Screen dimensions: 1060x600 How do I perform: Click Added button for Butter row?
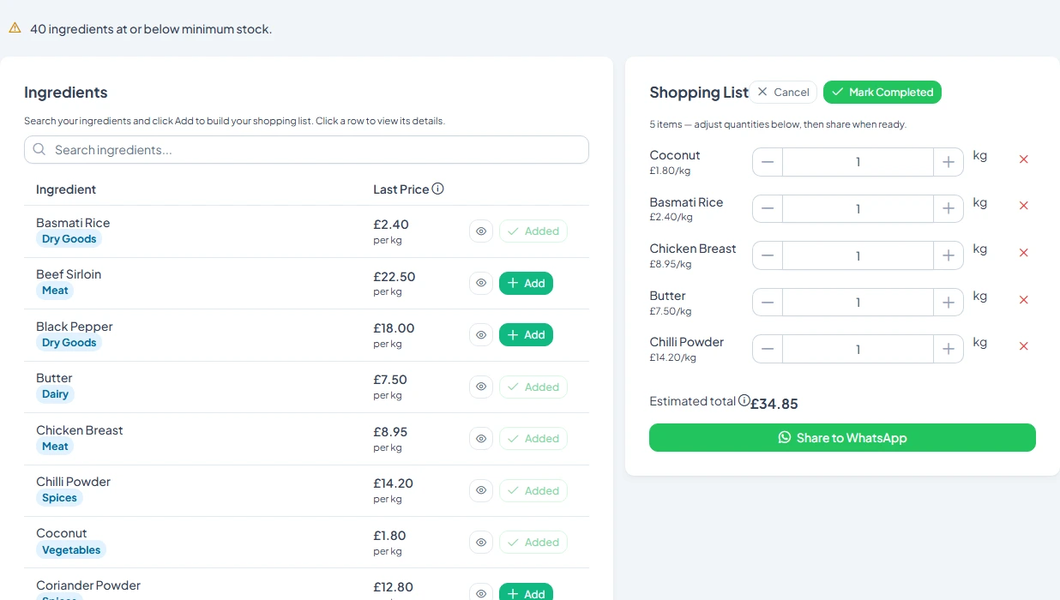click(533, 387)
